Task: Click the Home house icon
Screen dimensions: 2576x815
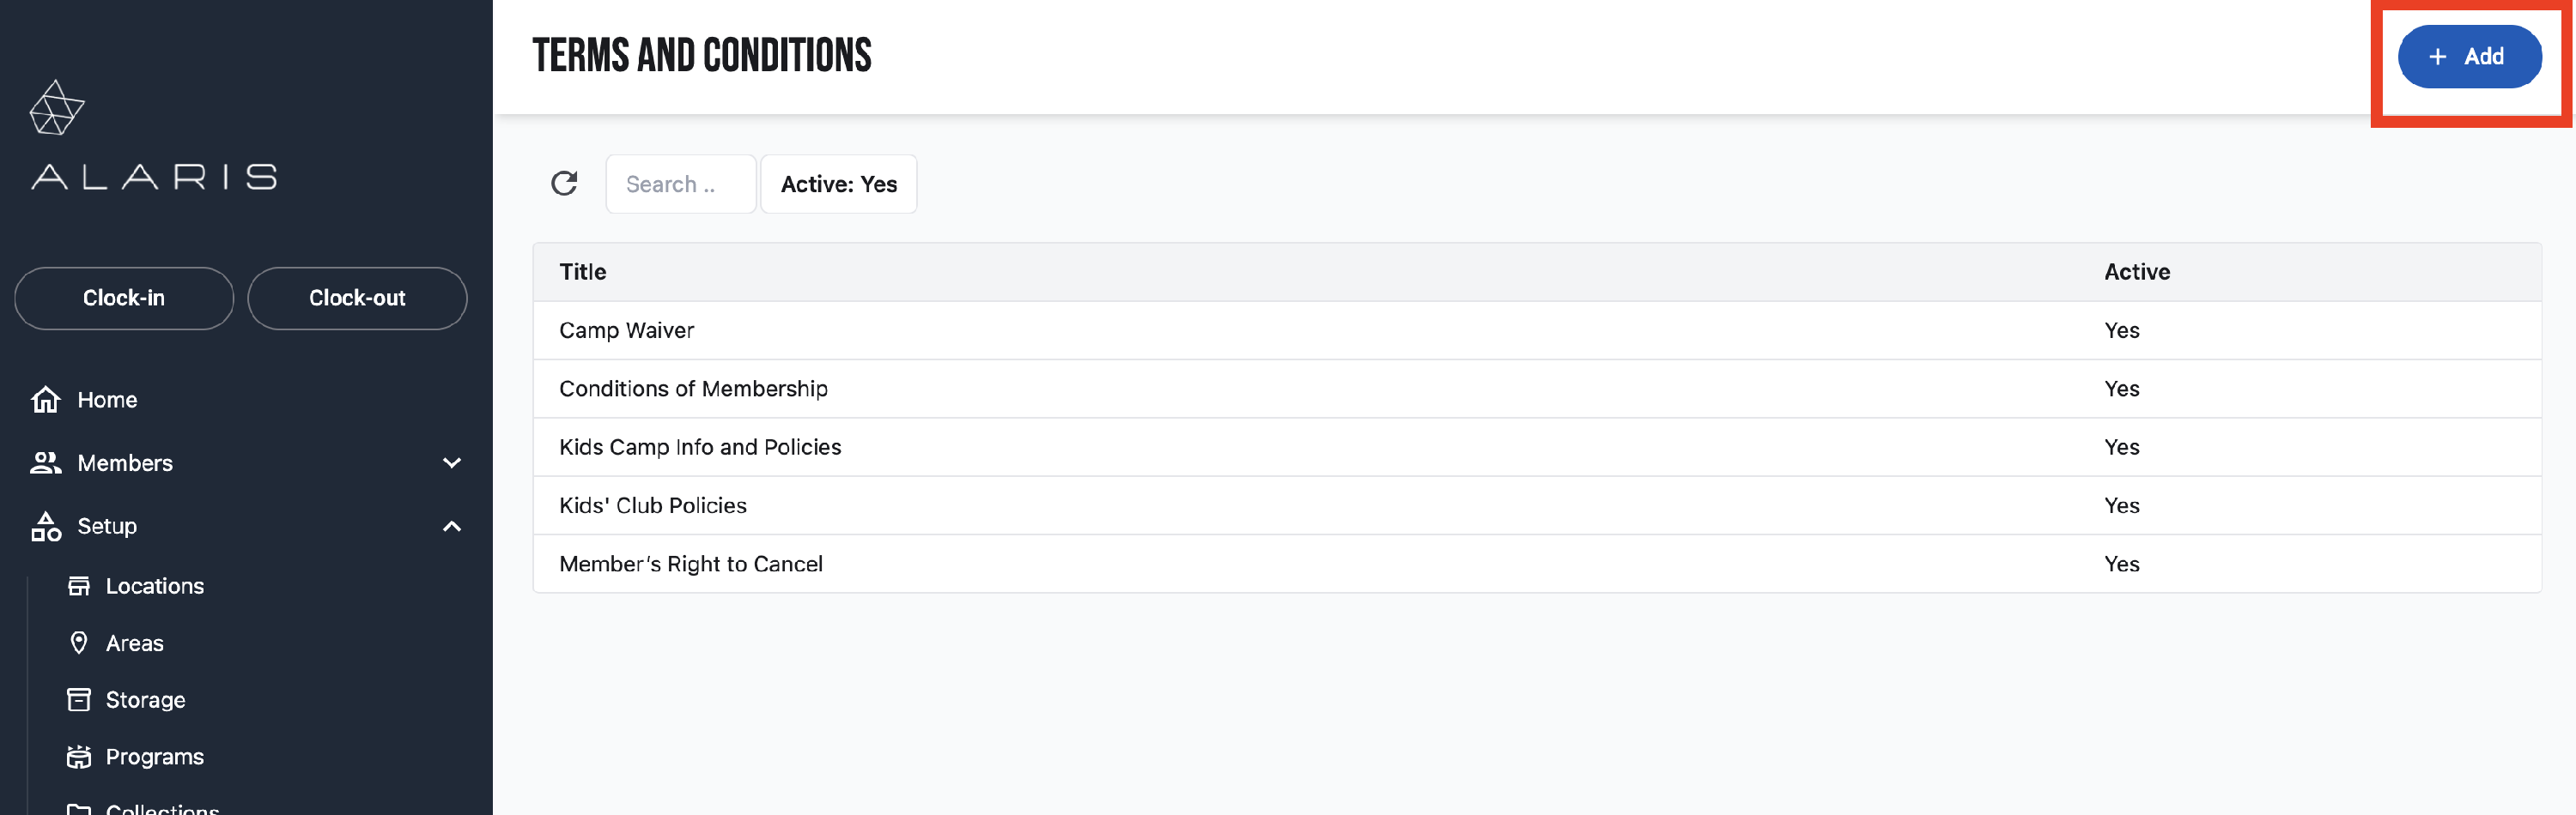Action: [46, 400]
